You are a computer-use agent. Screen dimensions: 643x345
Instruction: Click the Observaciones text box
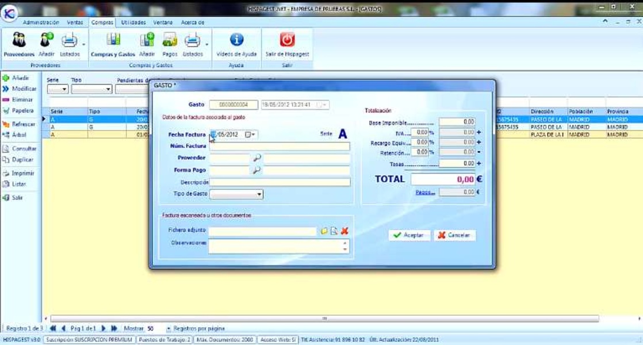(279, 246)
